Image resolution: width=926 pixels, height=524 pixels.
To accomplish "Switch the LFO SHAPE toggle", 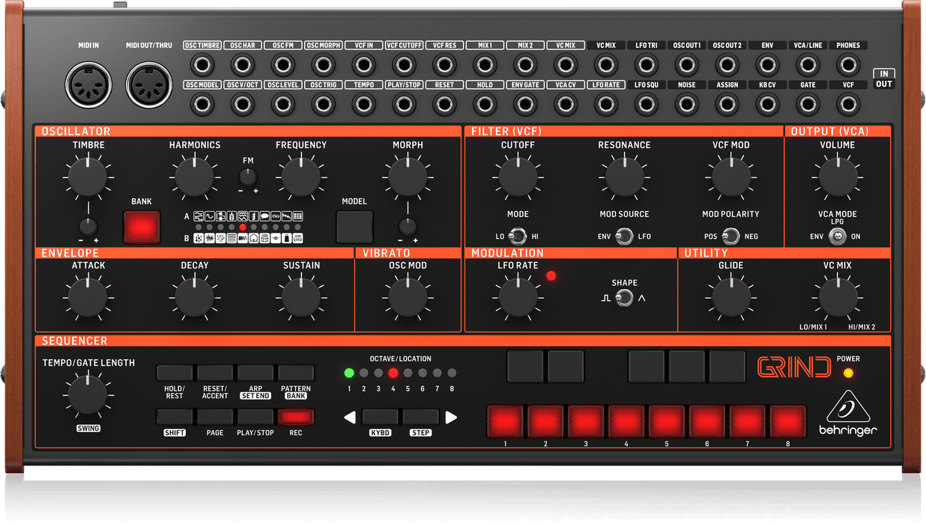I will (x=624, y=298).
